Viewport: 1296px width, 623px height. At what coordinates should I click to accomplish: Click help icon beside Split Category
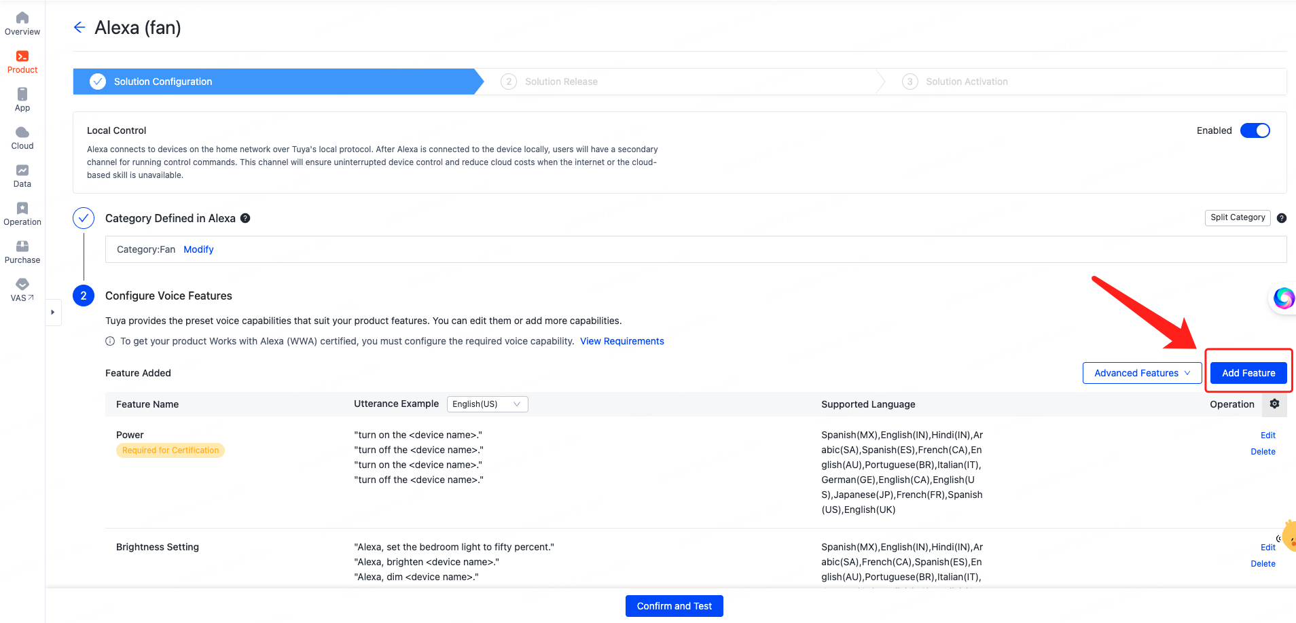tap(1281, 218)
